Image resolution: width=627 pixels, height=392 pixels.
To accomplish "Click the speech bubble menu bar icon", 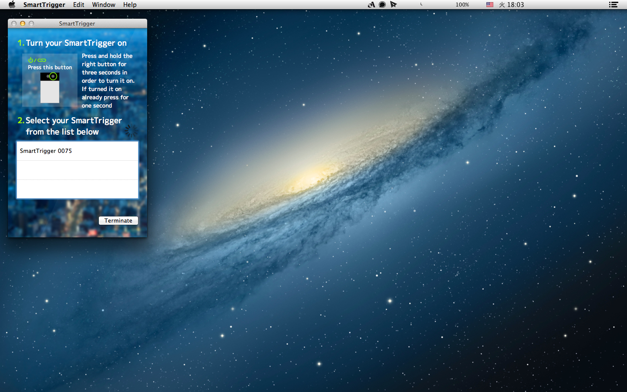I will [x=382, y=5].
